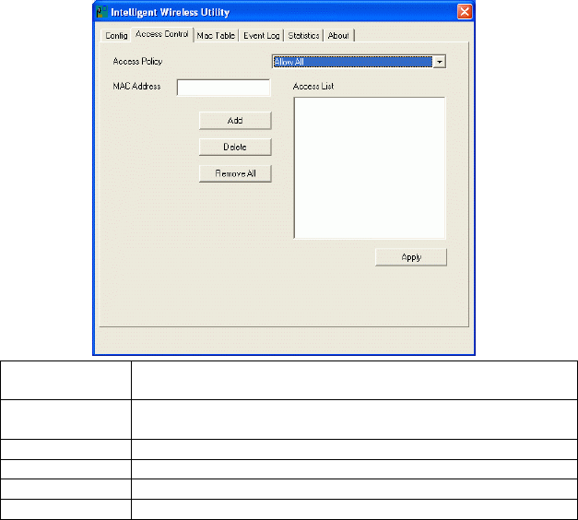Click the wireless utility title bar icon
Image resolution: width=578 pixels, height=520 pixels.
(x=101, y=12)
